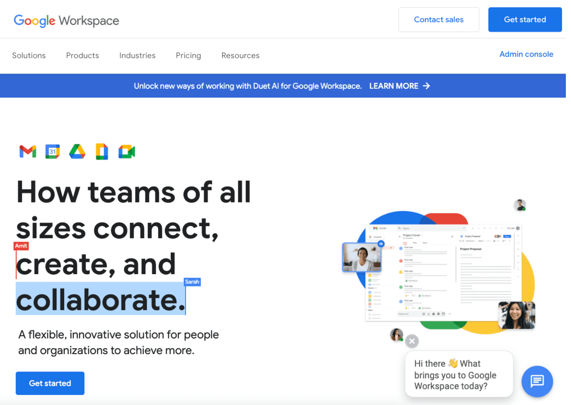
Task: Click the Gmail icon
Action: [x=28, y=151]
